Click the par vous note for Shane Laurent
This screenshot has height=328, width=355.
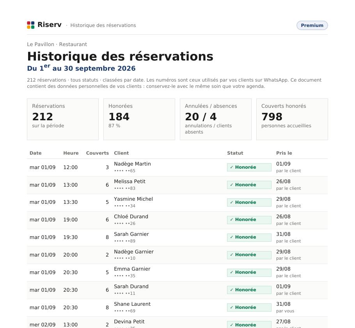pyautogui.click(x=285, y=311)
